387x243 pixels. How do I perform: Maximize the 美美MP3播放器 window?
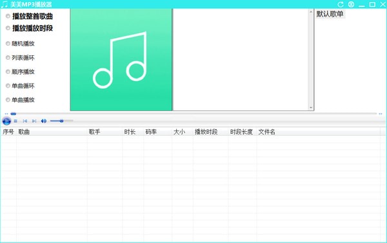pyautogui.click(x=372, y=4)
